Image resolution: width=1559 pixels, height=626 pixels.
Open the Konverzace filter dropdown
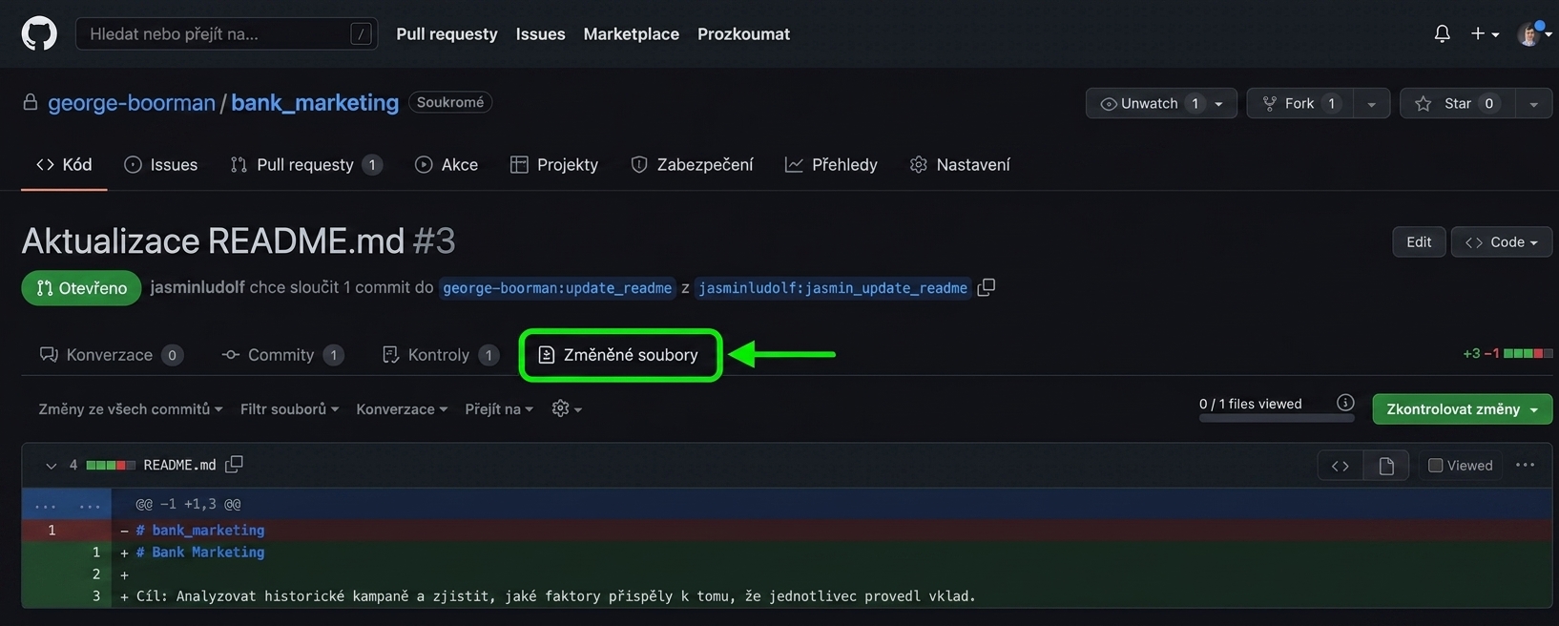(x=402, y=408)
